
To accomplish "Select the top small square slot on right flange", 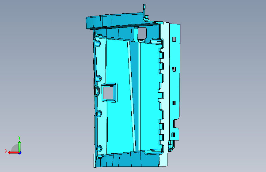I will (174, 39).
